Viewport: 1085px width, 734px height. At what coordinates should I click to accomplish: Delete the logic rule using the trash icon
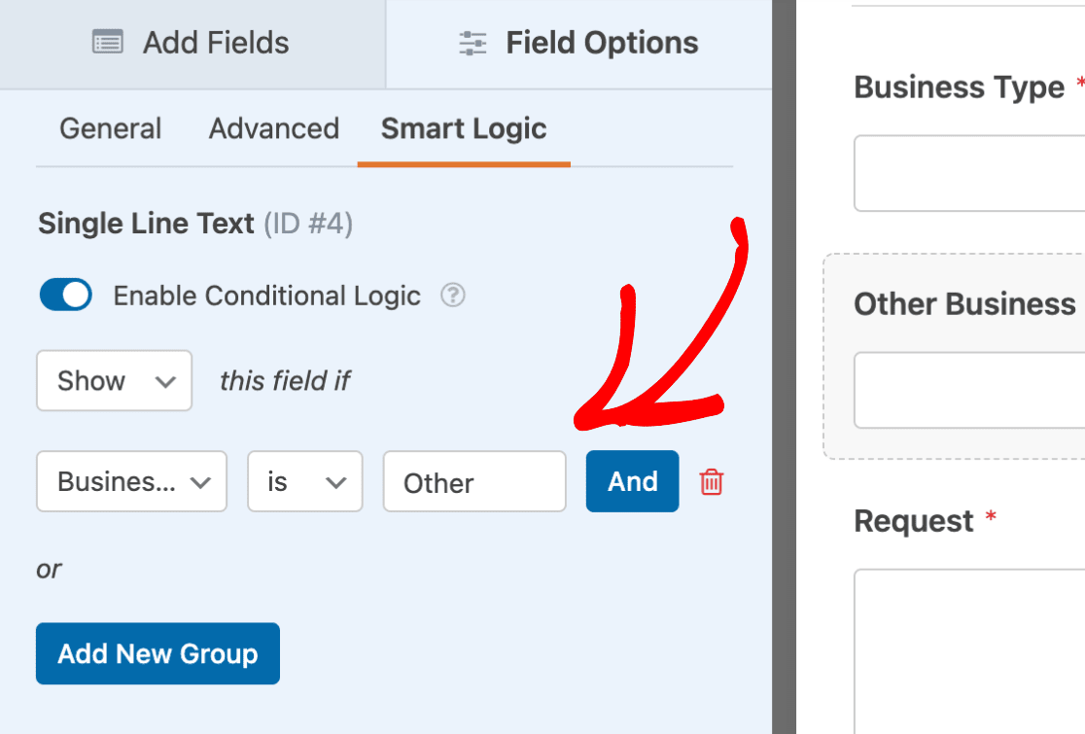point(711,481)
